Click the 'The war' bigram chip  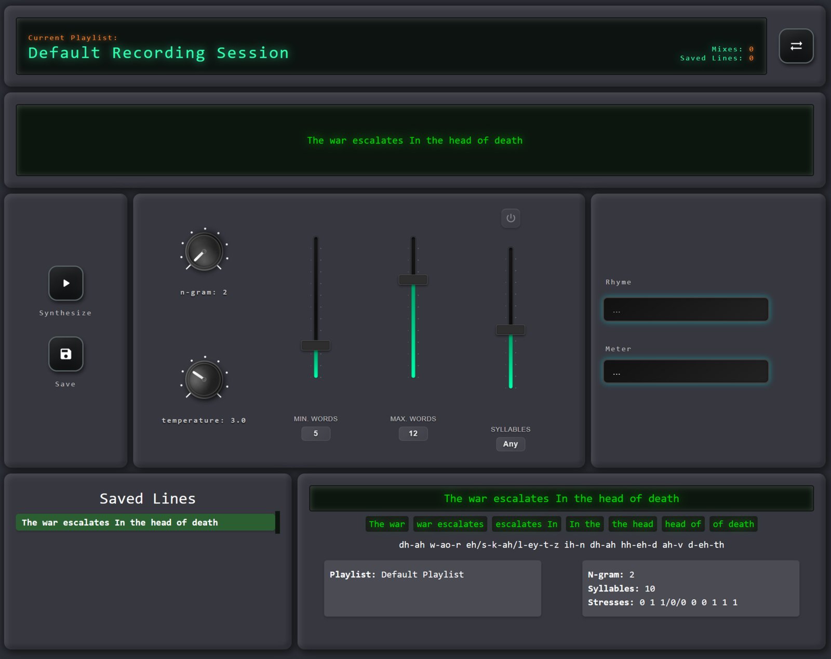point(387,524)
